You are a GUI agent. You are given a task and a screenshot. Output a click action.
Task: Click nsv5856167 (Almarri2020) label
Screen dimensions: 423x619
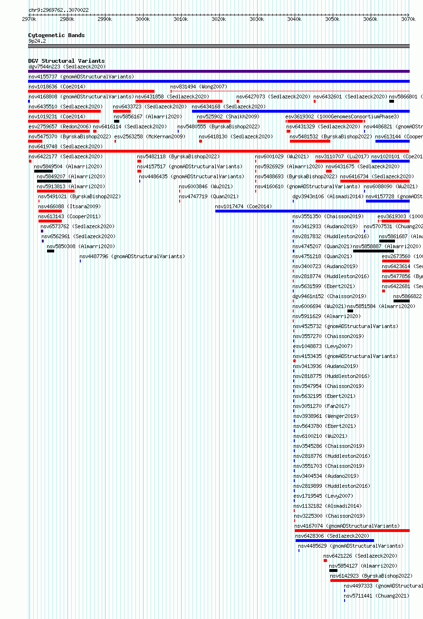148,116
